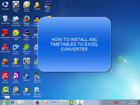This screenshot has width=140, height=105.
Task: Select the Adobe Reader X shortcut
Action: [5, 35]
